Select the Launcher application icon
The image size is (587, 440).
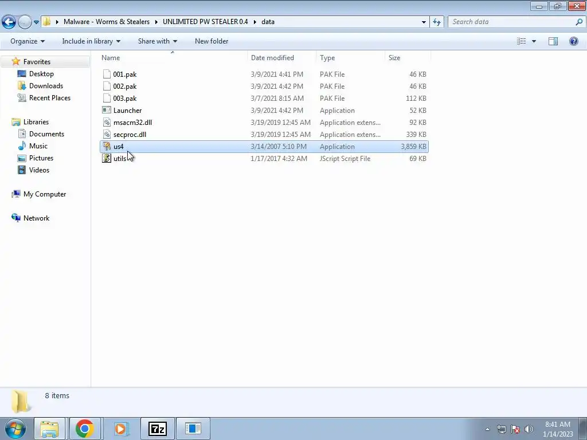(107, 110)
